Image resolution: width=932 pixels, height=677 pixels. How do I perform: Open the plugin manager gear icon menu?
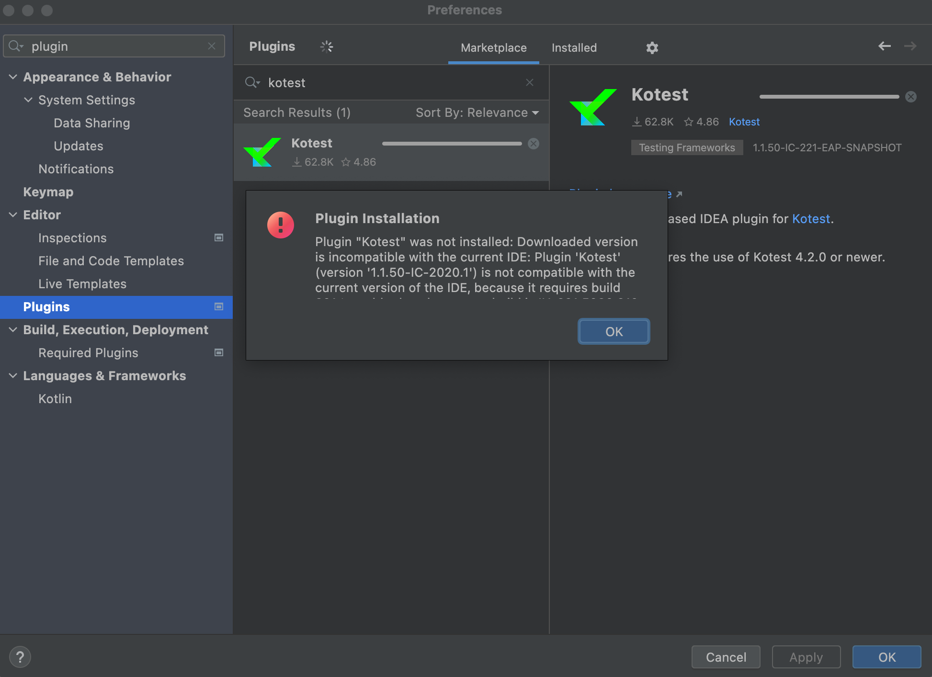pos(652,47)
